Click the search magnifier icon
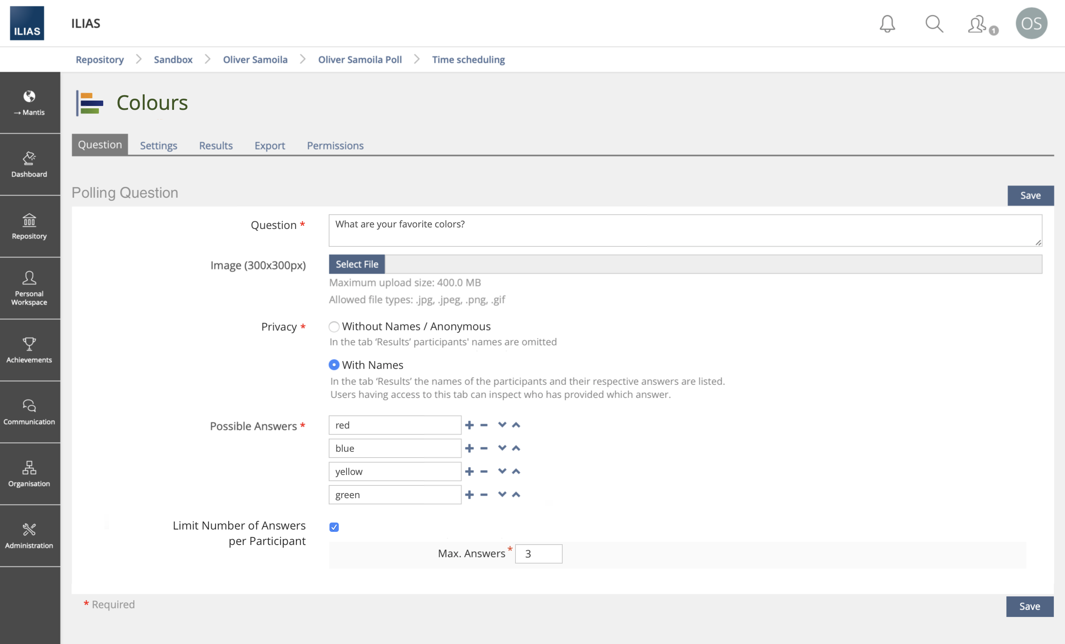The height and width of the screenshot is (644, 1065). [x=934, y=24]
